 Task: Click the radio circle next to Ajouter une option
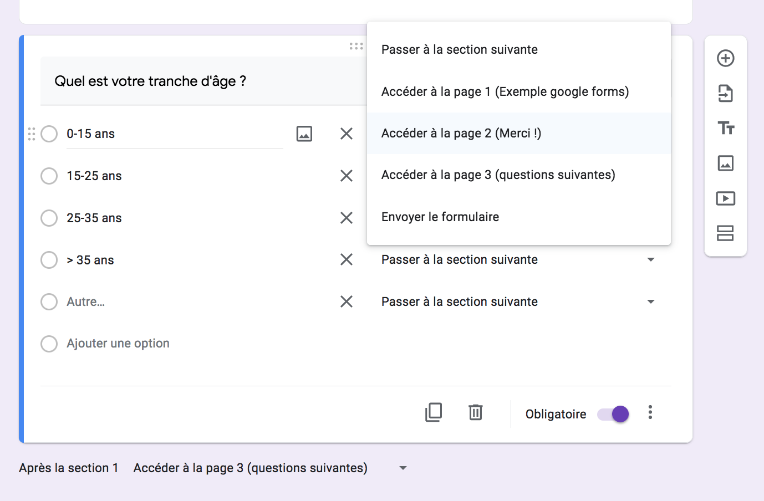point(49,344)
